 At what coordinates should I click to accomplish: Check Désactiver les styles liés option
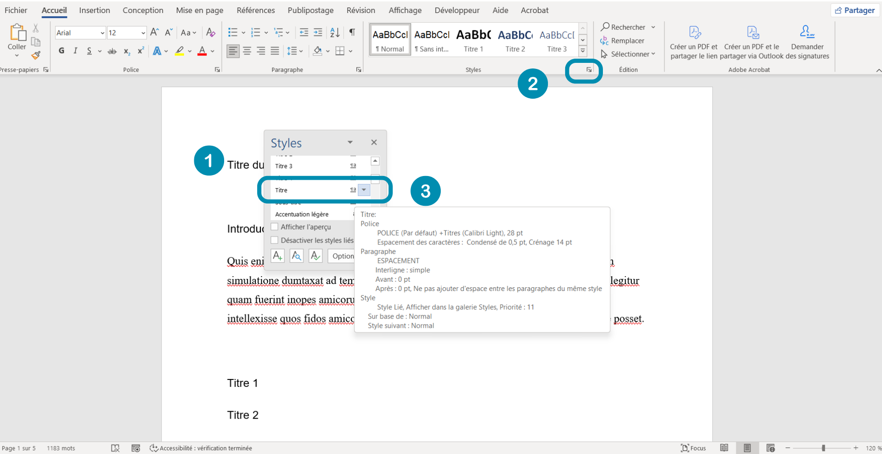pyautogui.click(x=275, y=240)
